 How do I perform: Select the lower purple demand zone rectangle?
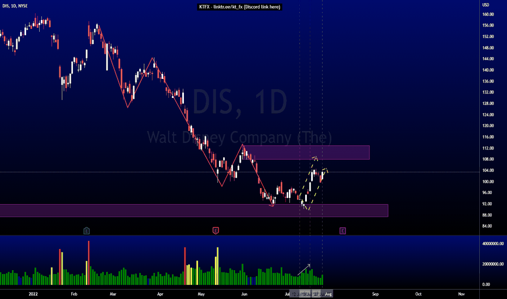click(194, 210)
